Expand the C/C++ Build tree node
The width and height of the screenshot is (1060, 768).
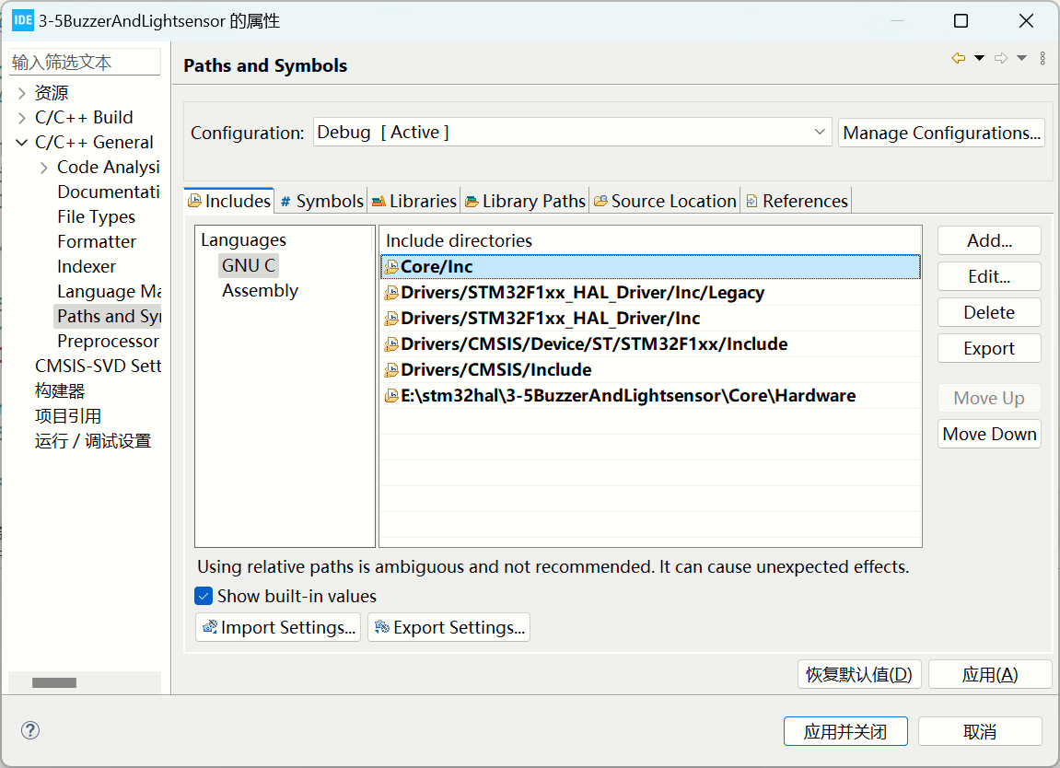[22, 118]
